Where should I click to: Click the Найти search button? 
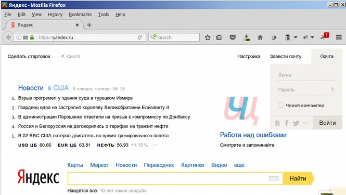(298, 178)
